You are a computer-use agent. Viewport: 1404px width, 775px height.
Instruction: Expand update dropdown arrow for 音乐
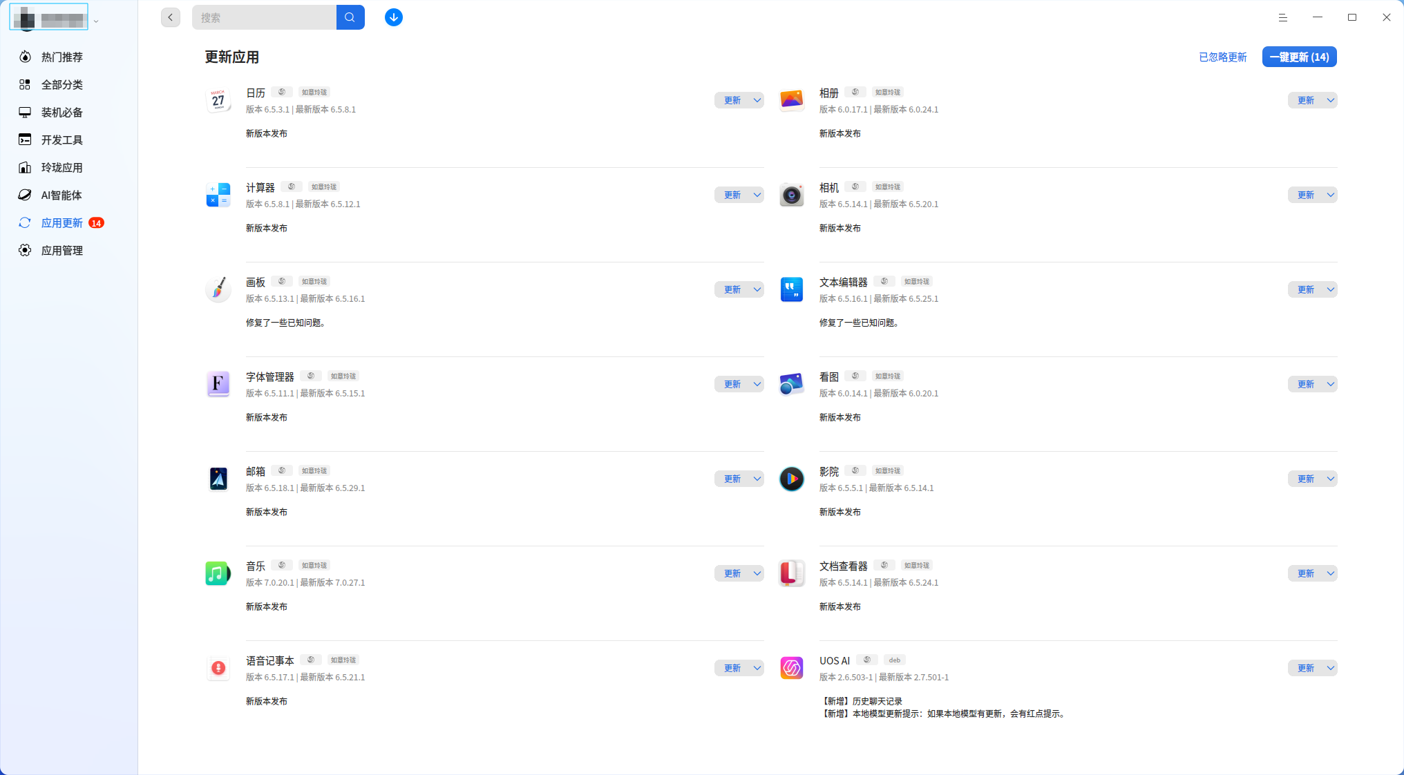click(x=757, y=573)
